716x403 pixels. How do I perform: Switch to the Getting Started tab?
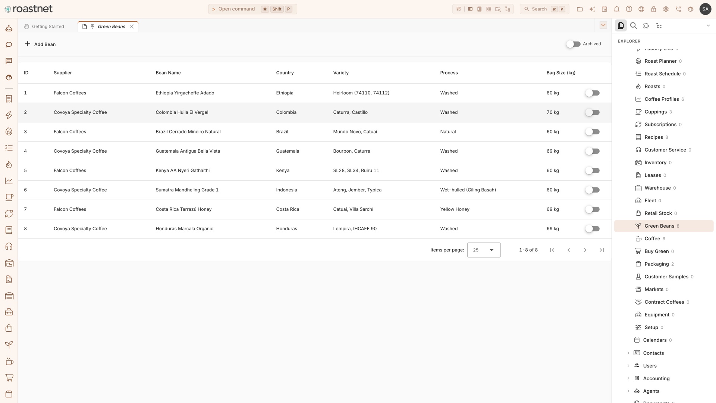(x=44, y=26)
